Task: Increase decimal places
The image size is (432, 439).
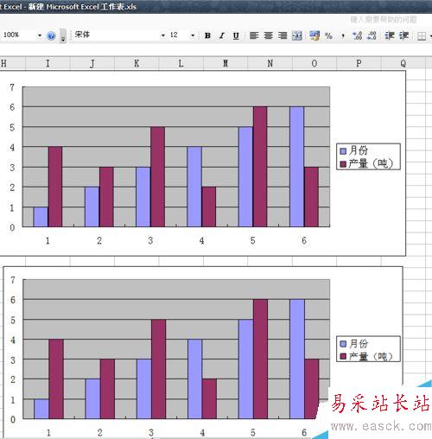Action: (358, 35)
